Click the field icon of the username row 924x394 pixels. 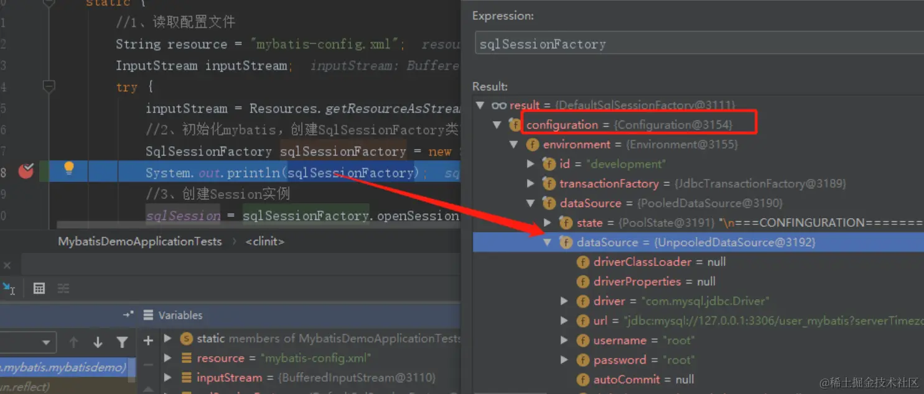click(x=582, y=341)
